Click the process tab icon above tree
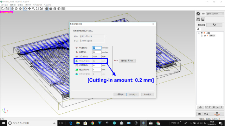Screen dimensions: 225x126 pyautogui.click(x=198, y=29)
